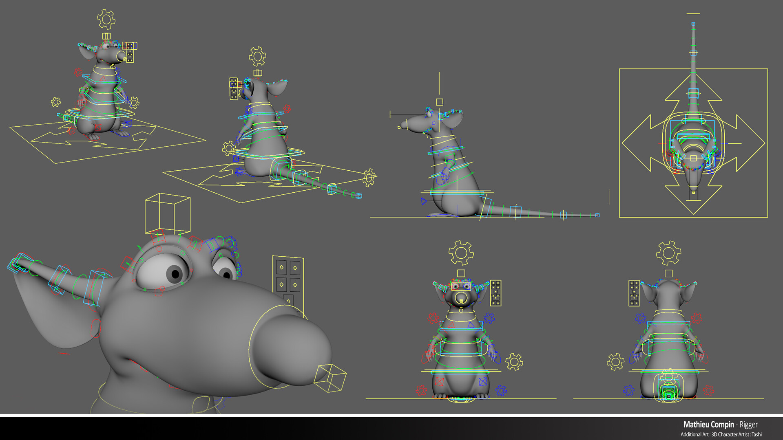Screen dimensions: 783x440
Task: Click the facial panel left of the back-view head
Action: click(634, 293)
